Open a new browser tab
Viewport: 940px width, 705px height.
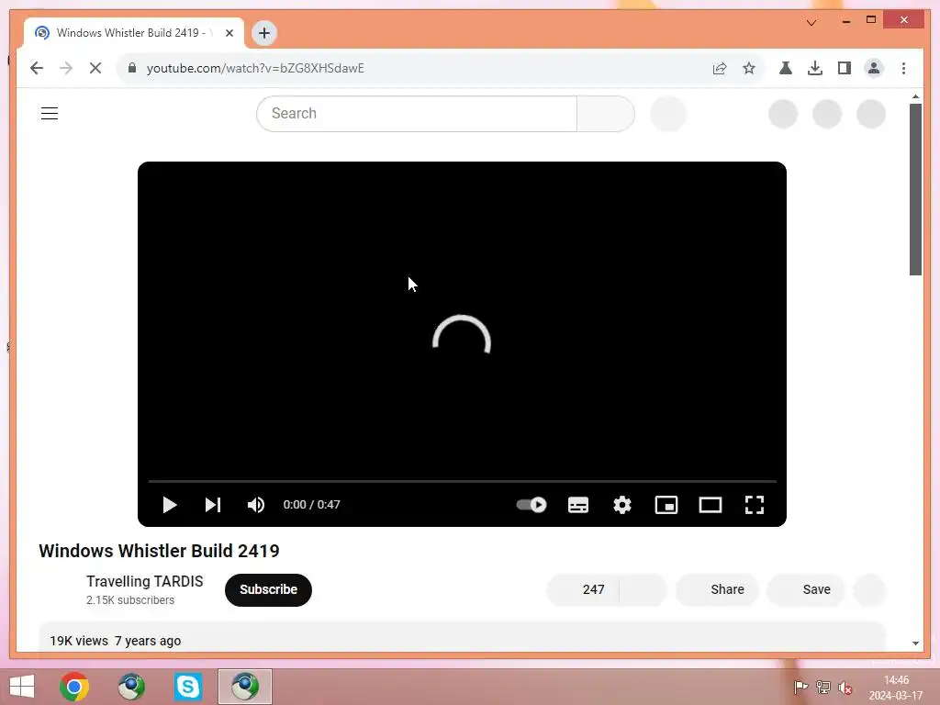click(264, 33)
